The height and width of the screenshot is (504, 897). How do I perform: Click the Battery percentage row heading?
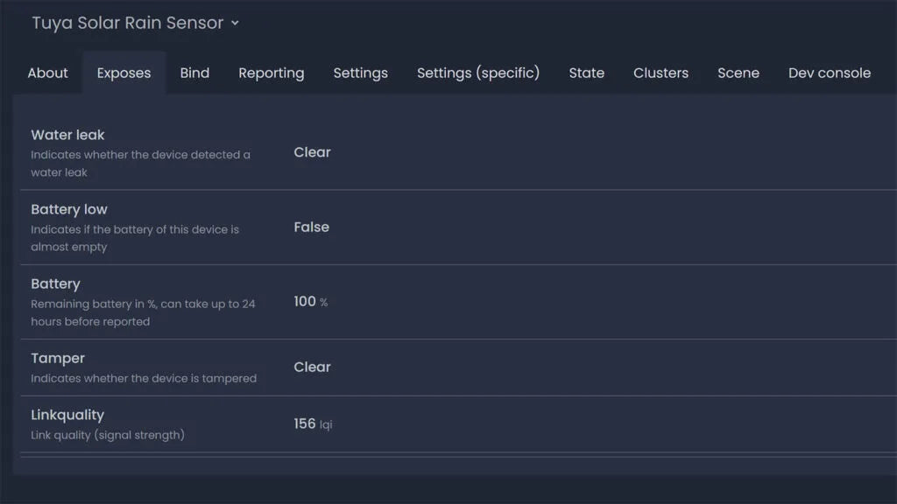(x=55, y=283)
